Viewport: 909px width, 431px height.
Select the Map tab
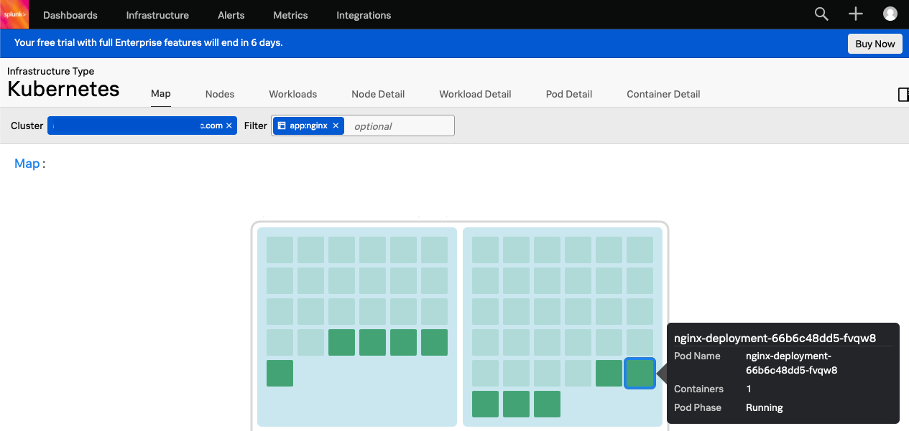pos(161,94)
